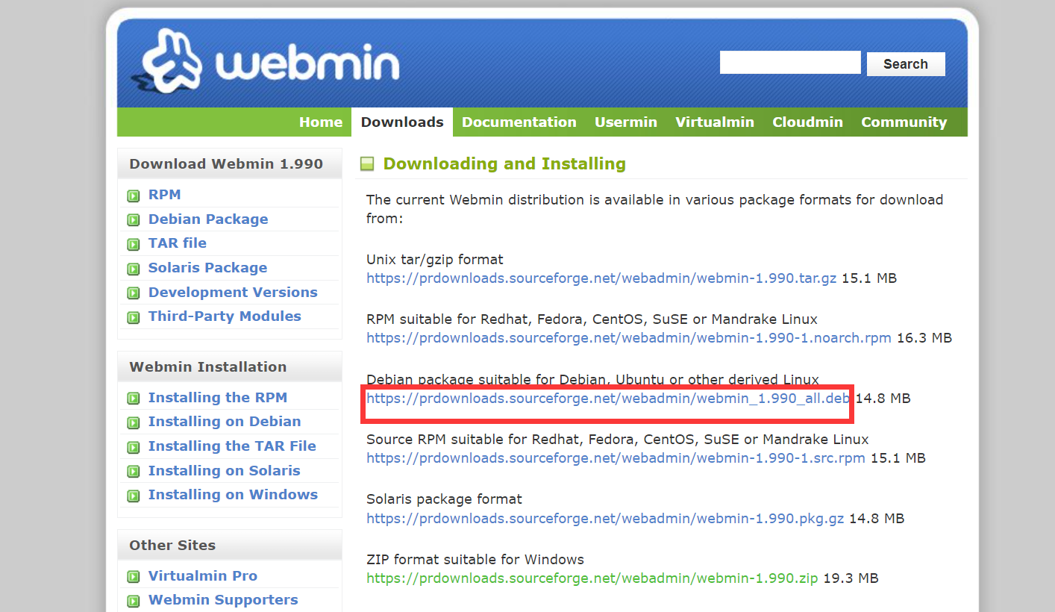1055x612 pixels.
Task: Click the arrow icon beside Development Versions
Action: pyautogui.click(x=133, y=293)
